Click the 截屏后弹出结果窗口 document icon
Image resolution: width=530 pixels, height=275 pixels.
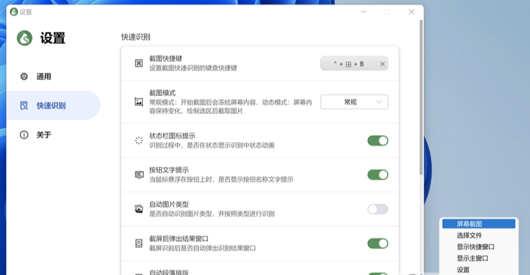pyautogui.click(x=139, y=243)
